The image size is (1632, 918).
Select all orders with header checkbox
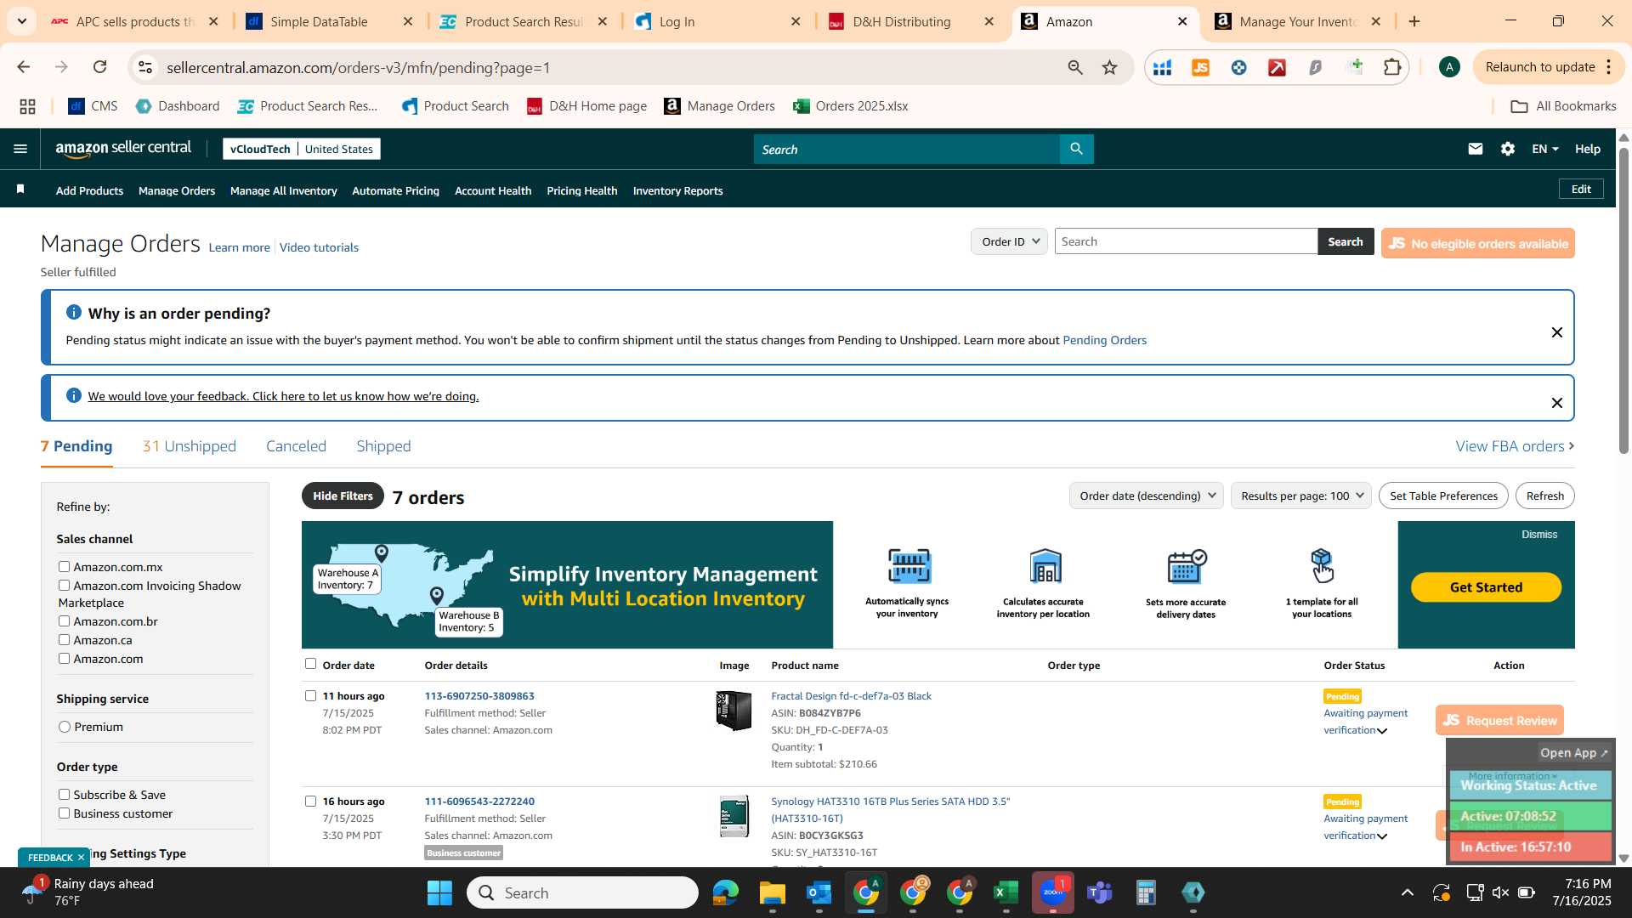(310, 664)
